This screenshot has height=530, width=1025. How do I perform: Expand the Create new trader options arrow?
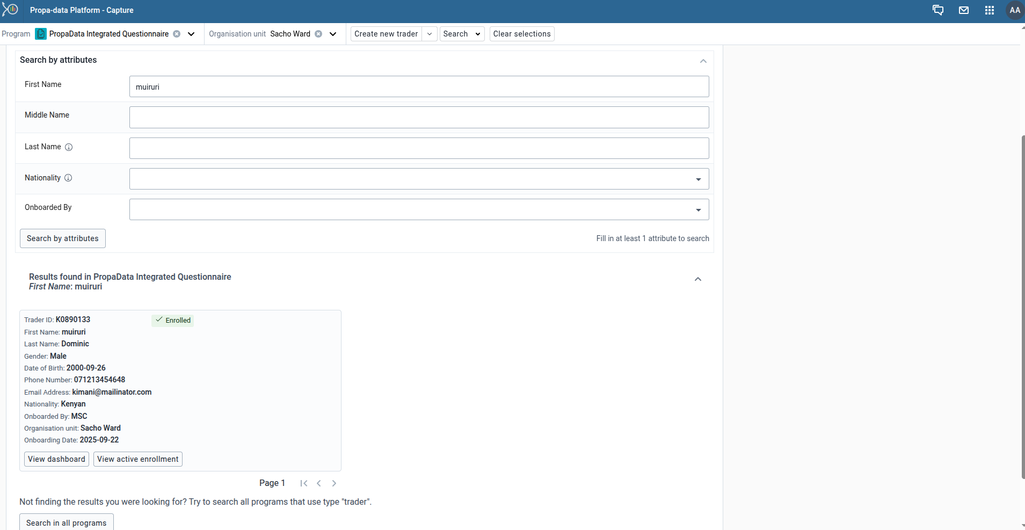click(x=430, y=34)
